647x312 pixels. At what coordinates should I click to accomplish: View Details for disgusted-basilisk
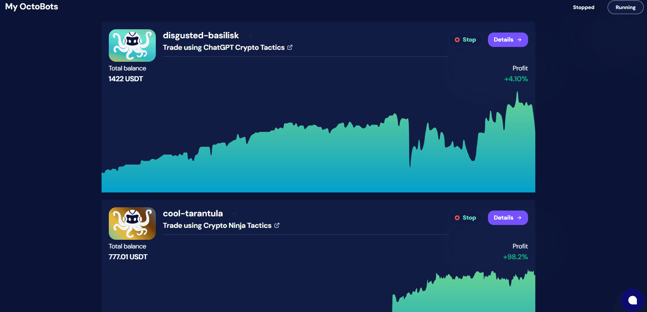(508, 40)
